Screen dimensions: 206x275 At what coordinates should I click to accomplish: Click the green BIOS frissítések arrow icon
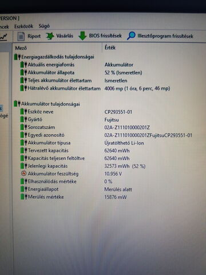pos(82,36)
